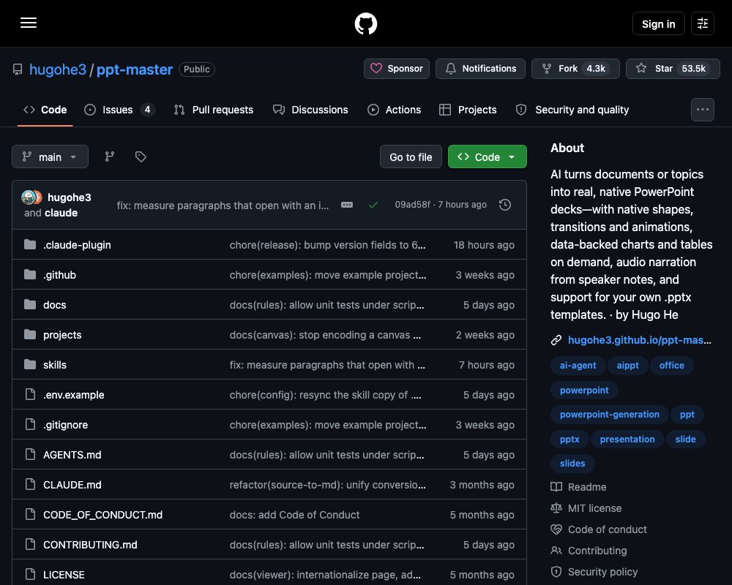The image size is (732, 585).
Task: Click the Sign in button
Action: tap(658, 23)
